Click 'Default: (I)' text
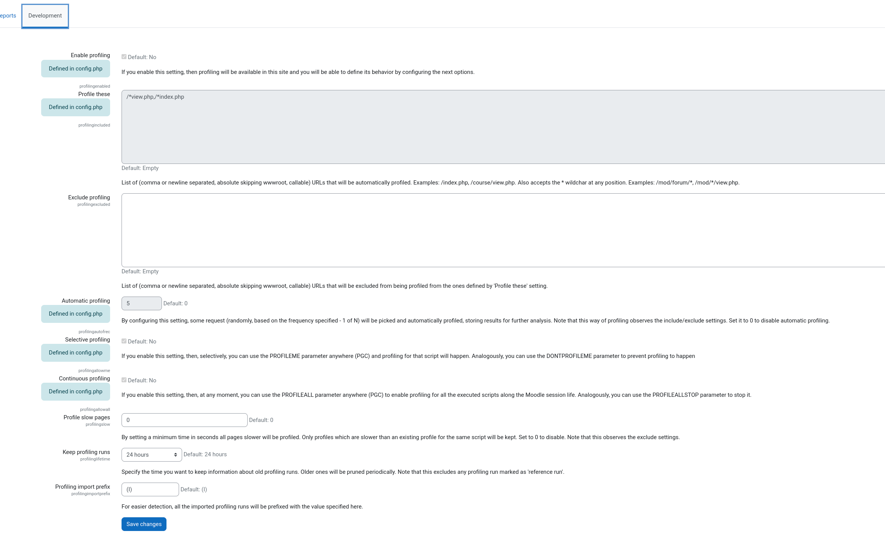This screenshot has width=885, height=539. coord(194,489)
